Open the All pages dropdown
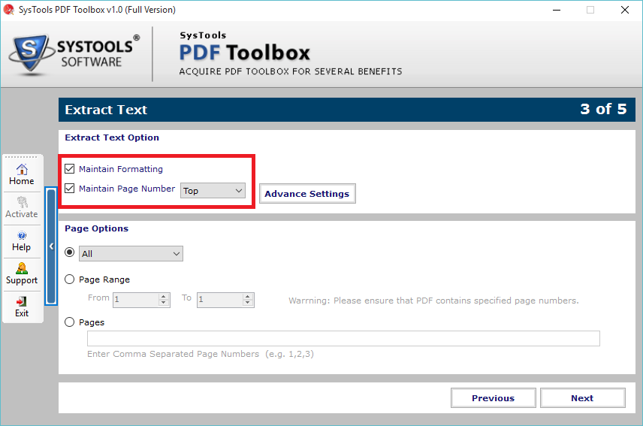 pyautogui.click(x=131, y=254)
